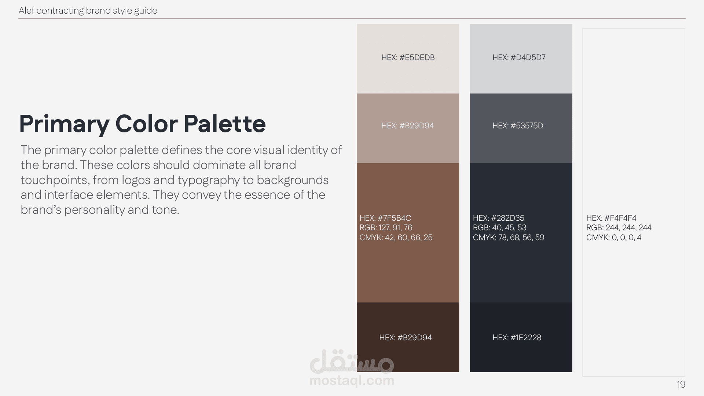Viewport: 704px width, 396px height.
Task: Click the page number 19
Action: (x=681, y=384)
